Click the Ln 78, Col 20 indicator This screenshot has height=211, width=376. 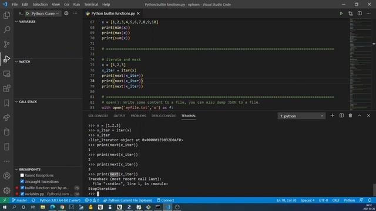coord(286,200)
